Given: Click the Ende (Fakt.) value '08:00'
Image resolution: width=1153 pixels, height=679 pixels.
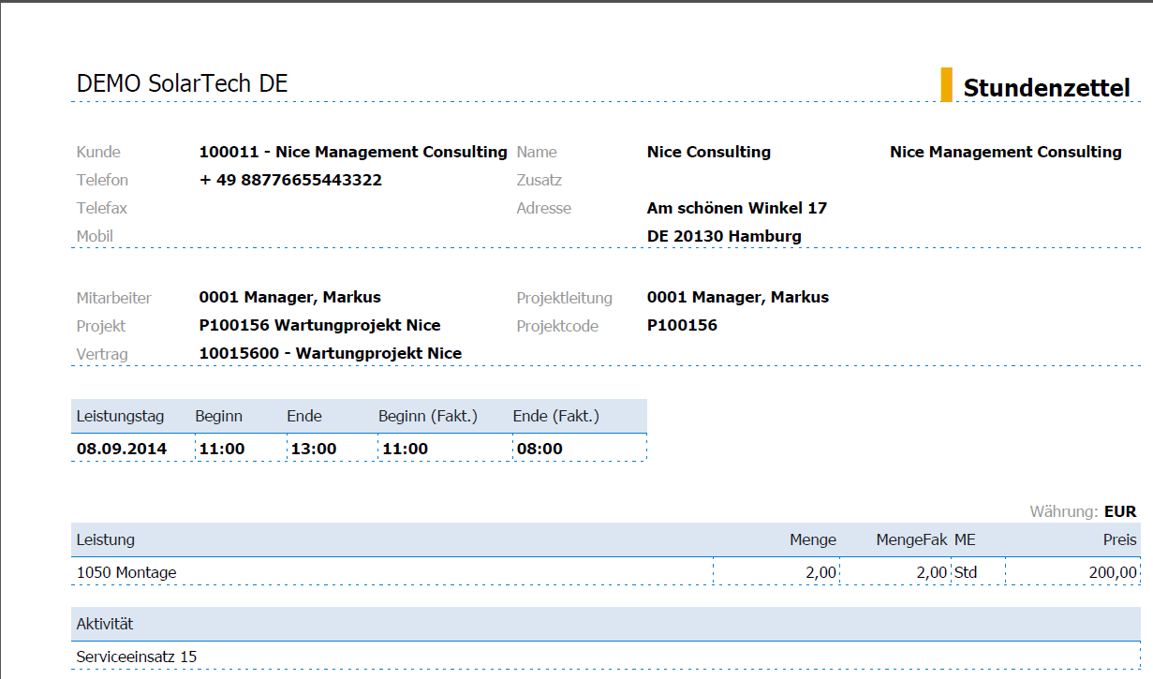Looking at the screenshot, I should point(540,449).
